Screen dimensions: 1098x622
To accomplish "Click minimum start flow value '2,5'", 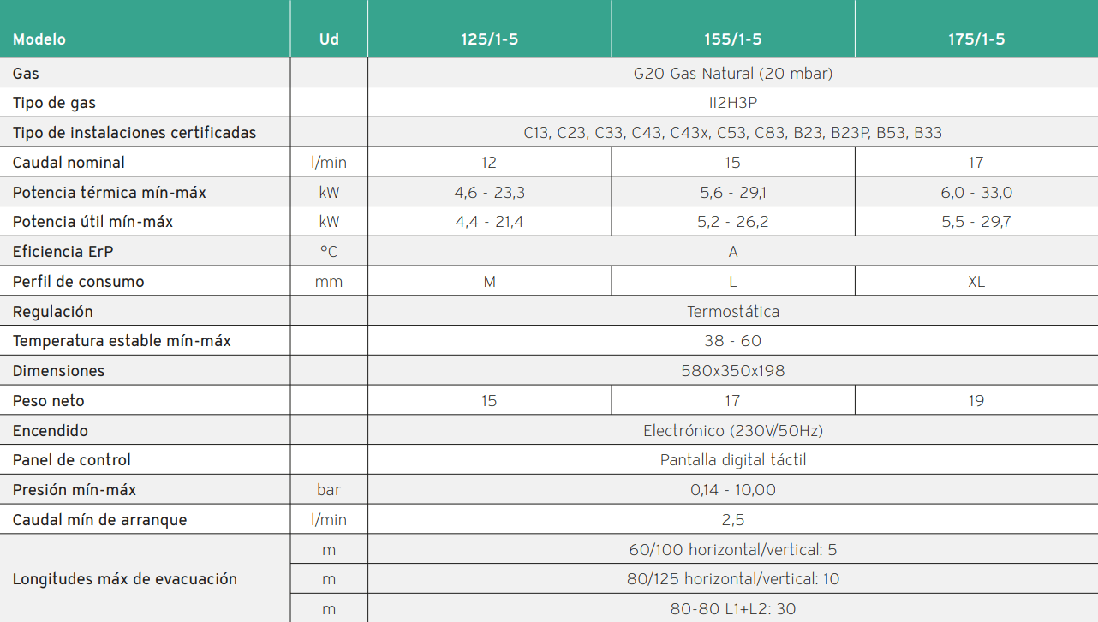I will [x=733, y=520].
